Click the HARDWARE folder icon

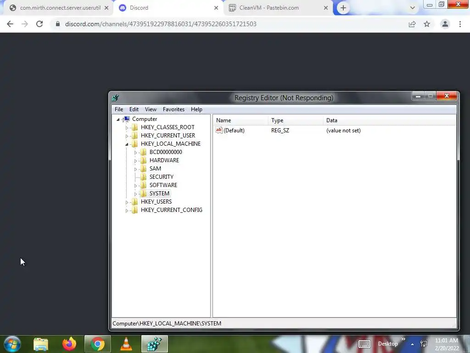(144, 160)
